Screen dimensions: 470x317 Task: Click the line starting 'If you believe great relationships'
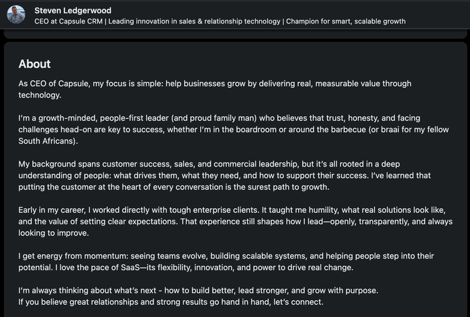point(171,302)
